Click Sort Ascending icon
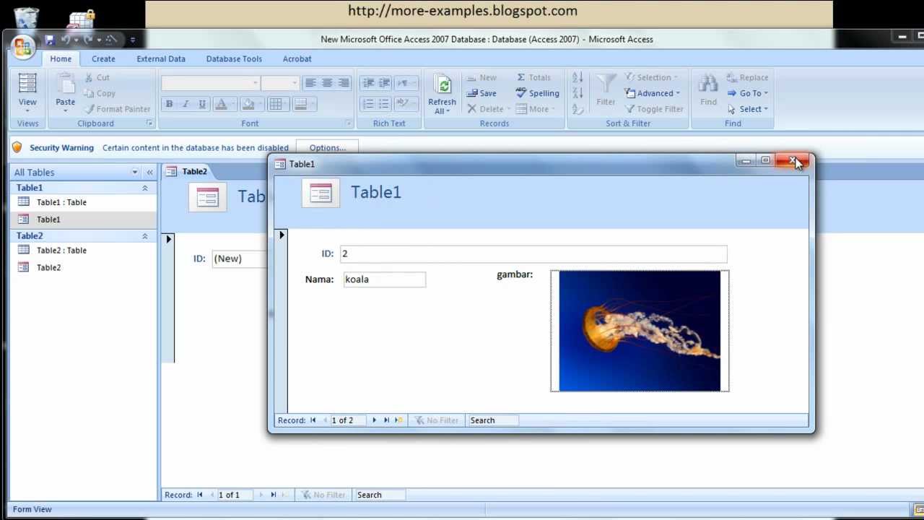The height and width of the screenshot is (520, 924). 577,77
